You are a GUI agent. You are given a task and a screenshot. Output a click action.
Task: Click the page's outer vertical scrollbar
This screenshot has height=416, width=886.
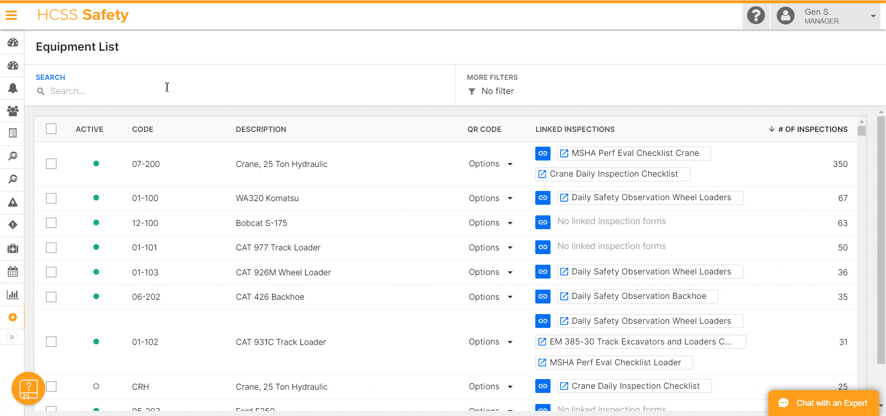[881, 240]
